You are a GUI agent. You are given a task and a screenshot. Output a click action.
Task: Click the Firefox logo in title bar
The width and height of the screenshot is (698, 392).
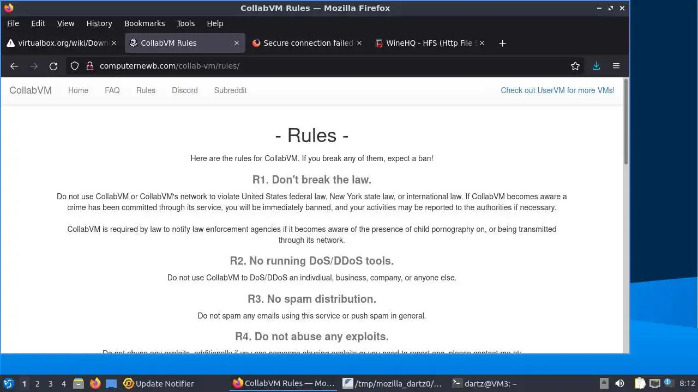9,8
